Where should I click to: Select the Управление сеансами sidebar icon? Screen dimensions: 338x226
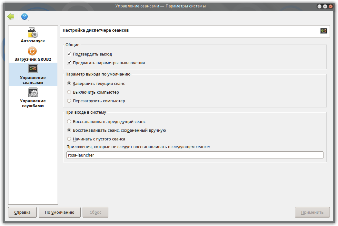(33, 69)
